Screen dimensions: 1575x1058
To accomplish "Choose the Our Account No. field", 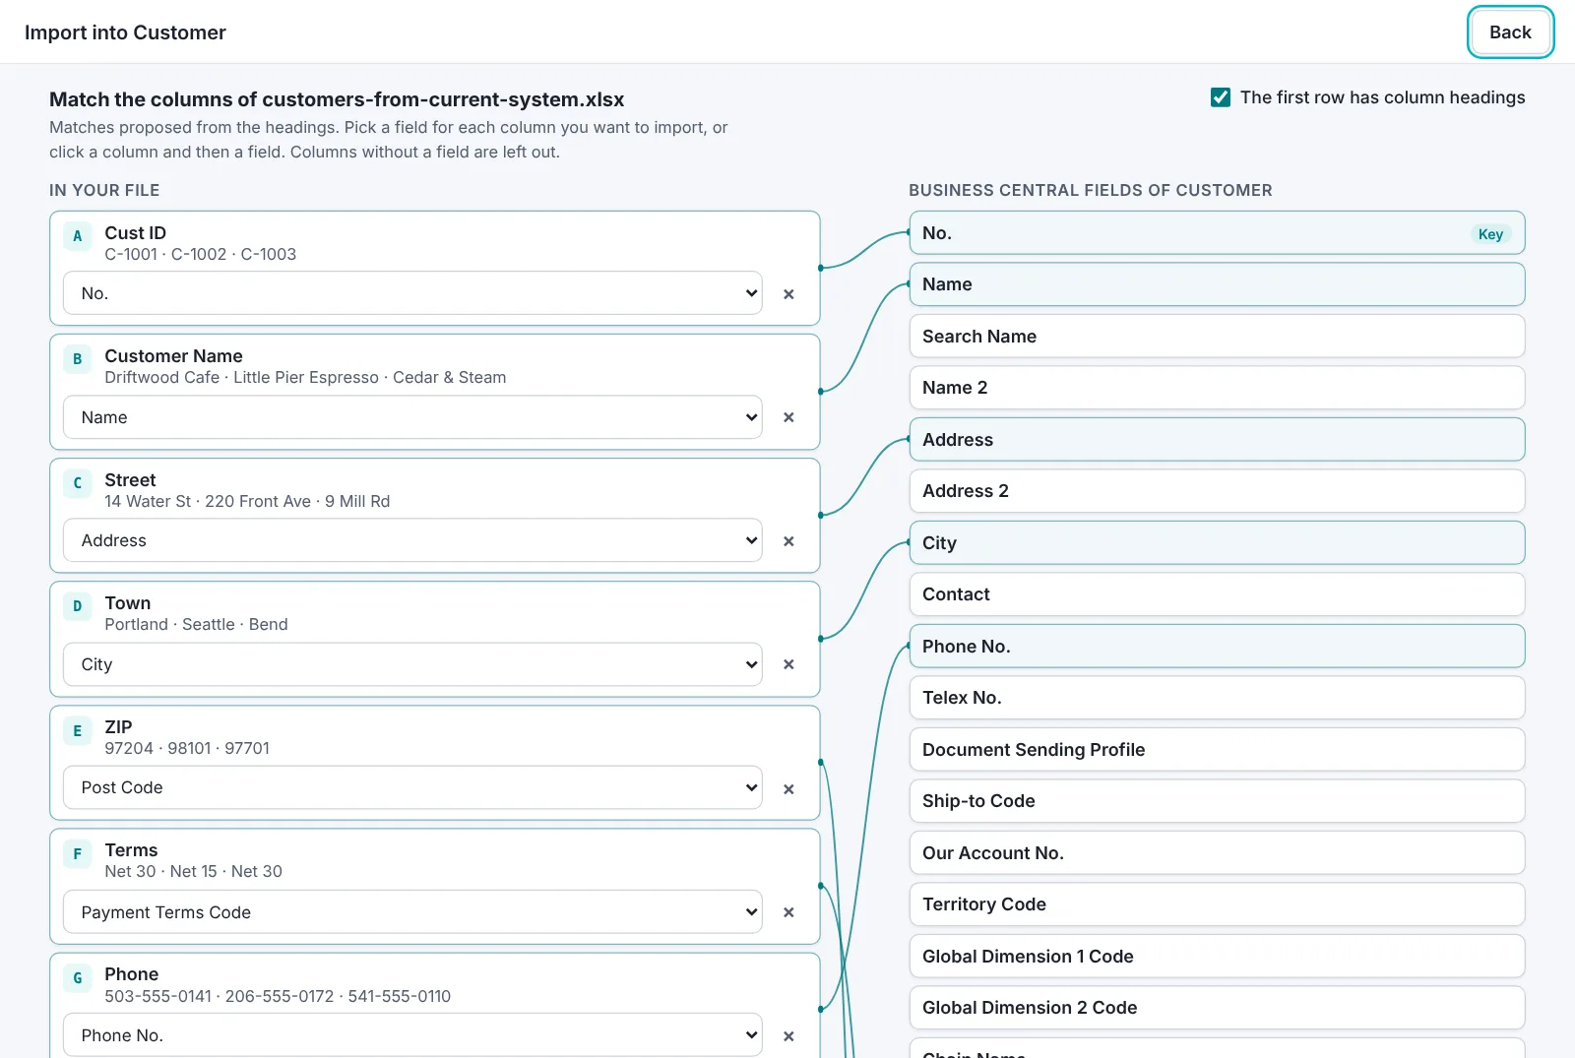I will tap(1217, 853).
